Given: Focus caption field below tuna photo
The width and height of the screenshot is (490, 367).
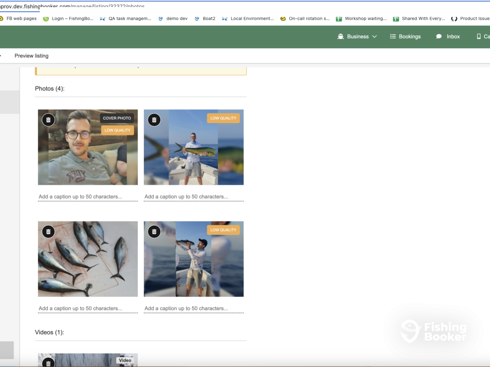Looking at the screenshot, I should 88,309.
